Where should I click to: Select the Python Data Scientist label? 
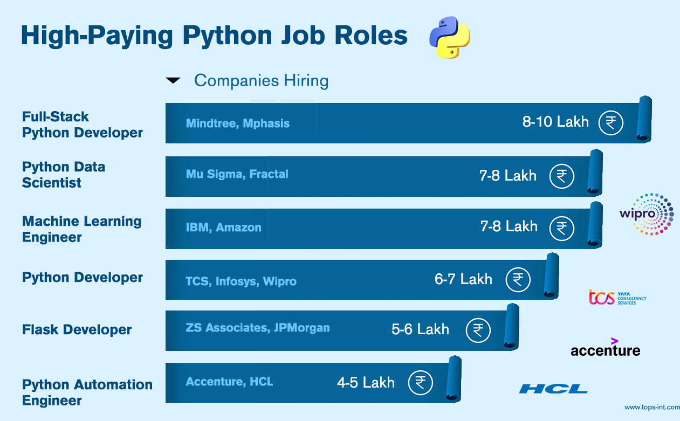[x=64, y=175]
